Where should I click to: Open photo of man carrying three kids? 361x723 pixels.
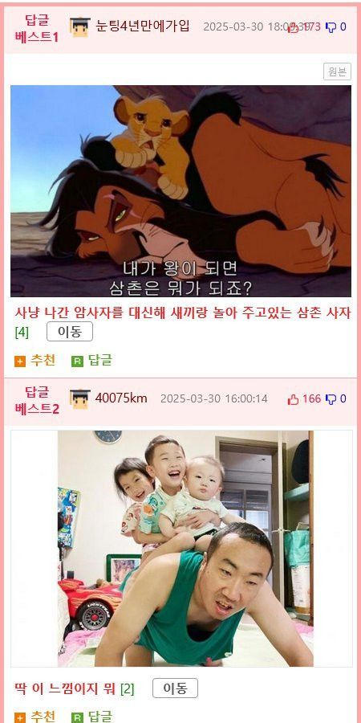pyautogui.click(x=185, y=549)
